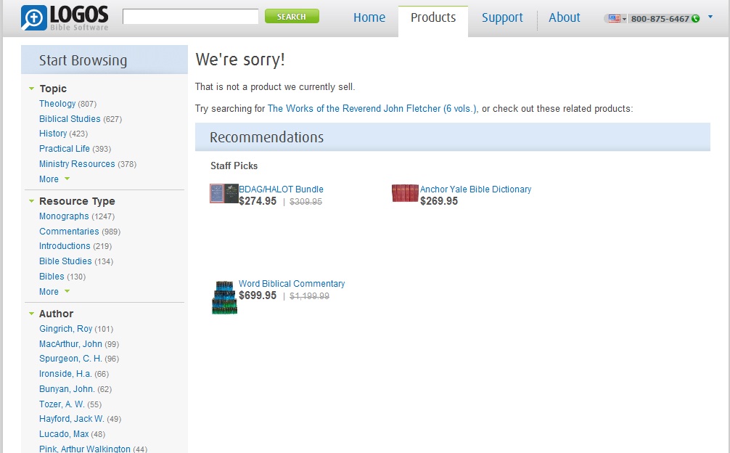The width and height of the screenshot is (730, 453).
Task: Click the green phone call icon
Action: point(696,19)
